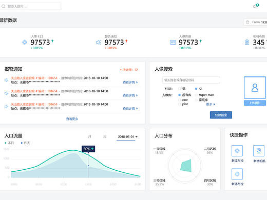Check the super man library checkbox
Viewport: 267px width, 200px height.
196,95
